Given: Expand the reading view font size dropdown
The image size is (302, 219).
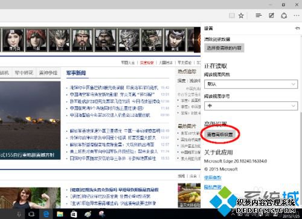Looking at the screenshot, I should (x=251, y=106).
